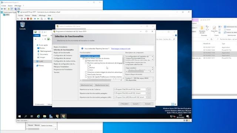Click the Suivant button
Screen dimensions: 237x133
tap(136, 104)
